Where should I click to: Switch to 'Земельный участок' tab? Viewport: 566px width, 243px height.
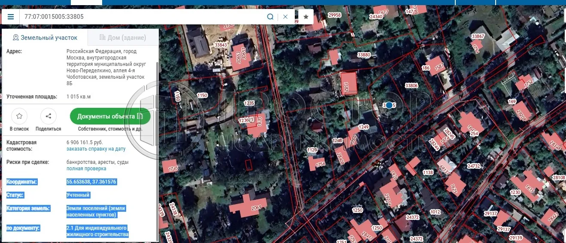tap(45, 38)
